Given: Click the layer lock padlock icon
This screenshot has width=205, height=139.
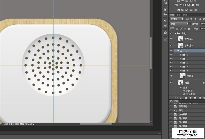Looking at the screenshot, I should (x=189, y=28).
